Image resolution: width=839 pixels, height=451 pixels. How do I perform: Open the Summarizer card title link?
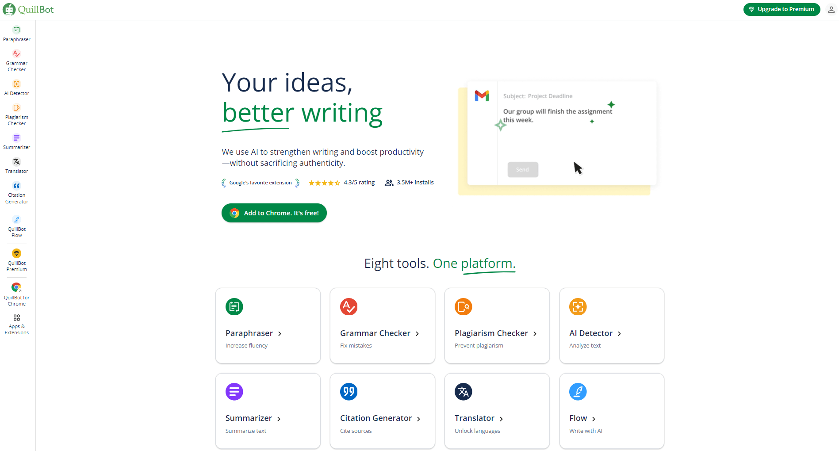249,418
